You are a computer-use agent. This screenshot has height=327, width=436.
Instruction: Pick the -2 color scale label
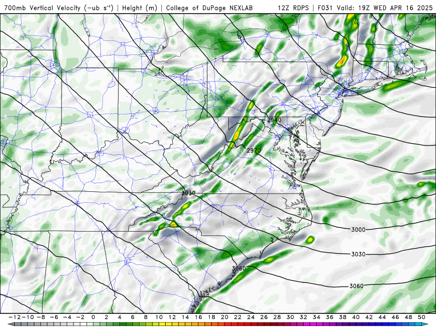point(80,317)
